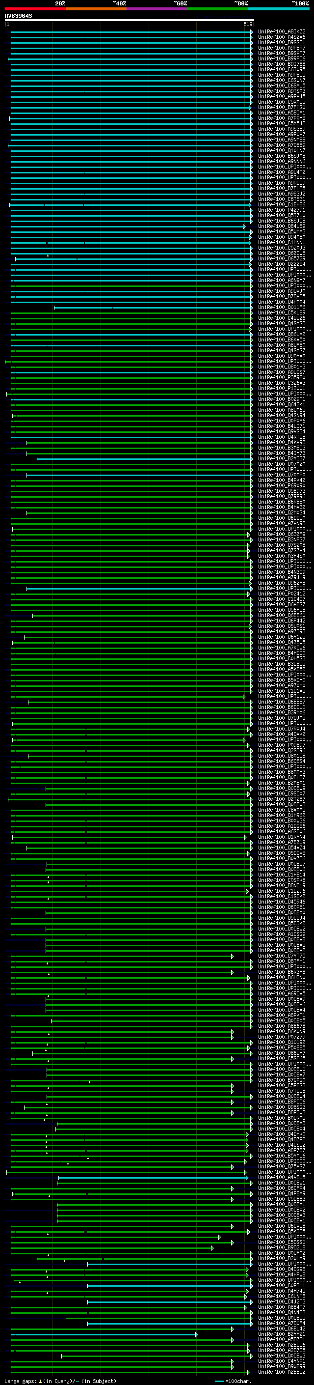Click the =100char. scale legend
Image resolution: width=314 pixels, height=1385 pixels.
pos(234,1381)
